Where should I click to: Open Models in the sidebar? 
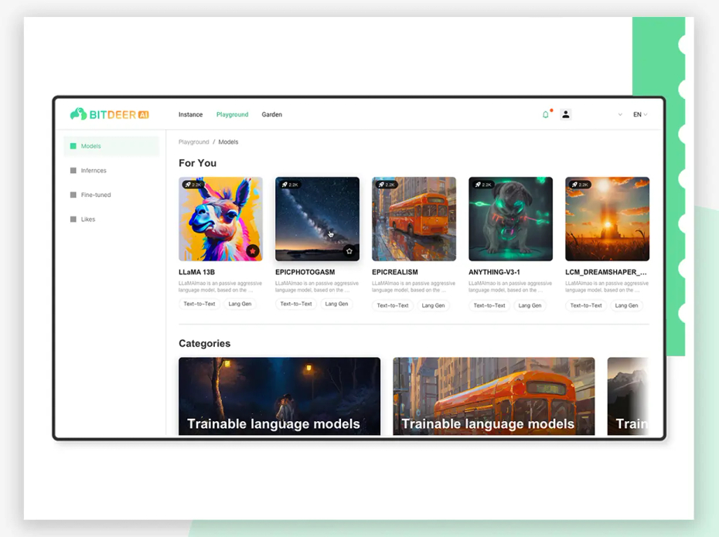pos(111,146)
